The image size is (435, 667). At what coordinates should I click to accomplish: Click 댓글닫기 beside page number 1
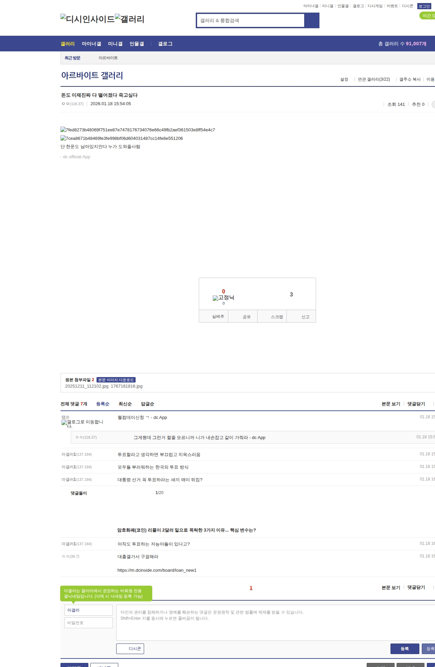tap(416, 588)
